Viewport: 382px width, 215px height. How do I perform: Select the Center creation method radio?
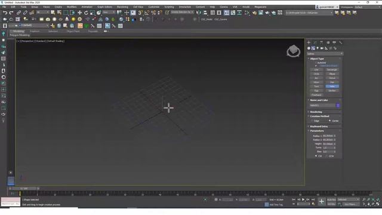330,121
